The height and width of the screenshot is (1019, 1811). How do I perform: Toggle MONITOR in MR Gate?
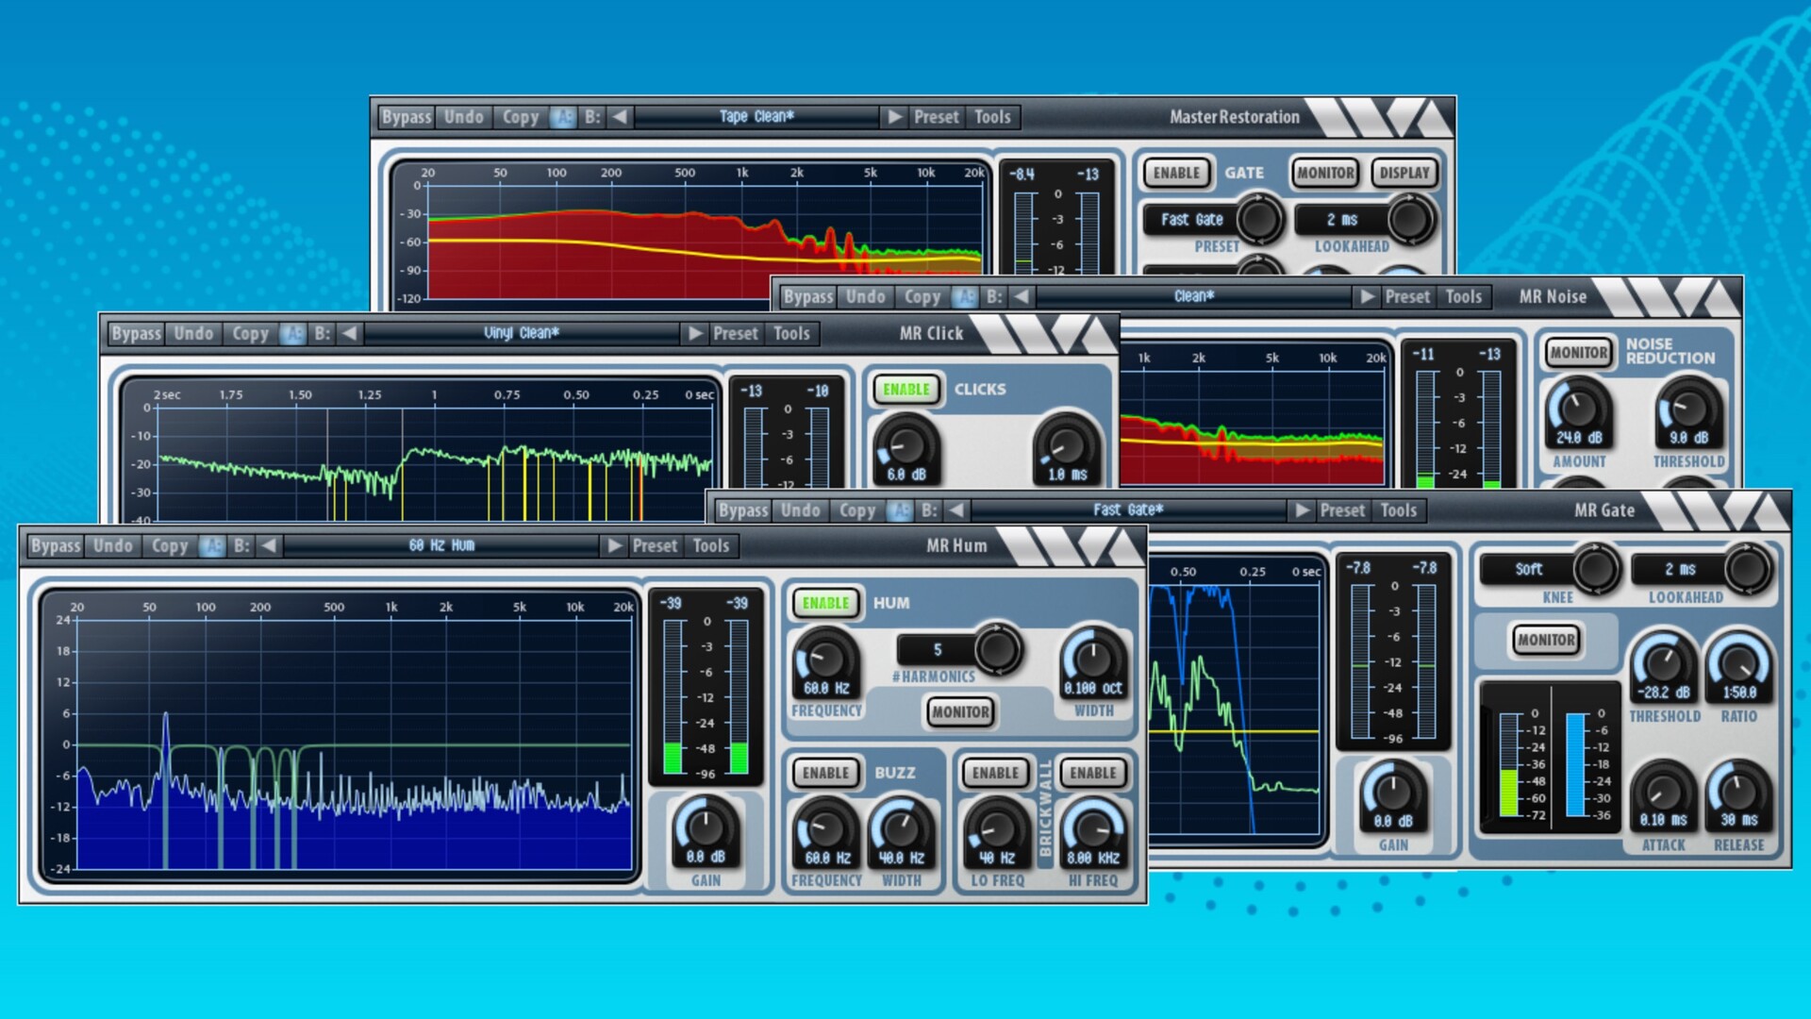coord(1546,640)
